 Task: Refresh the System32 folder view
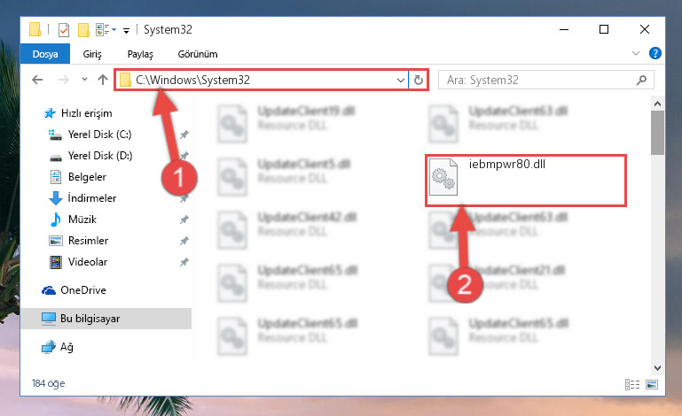pos(418,80)
